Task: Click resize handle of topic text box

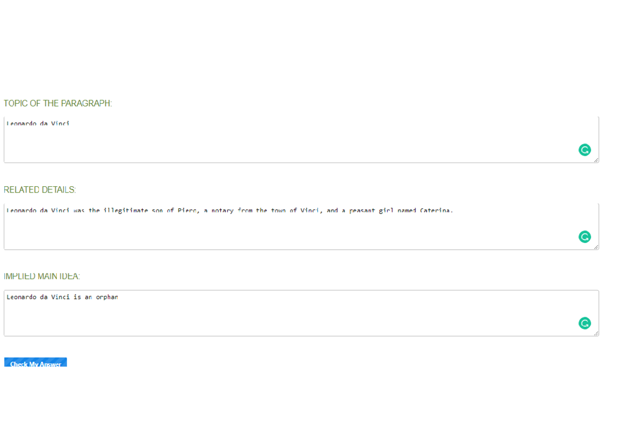Action: point(596,160)
